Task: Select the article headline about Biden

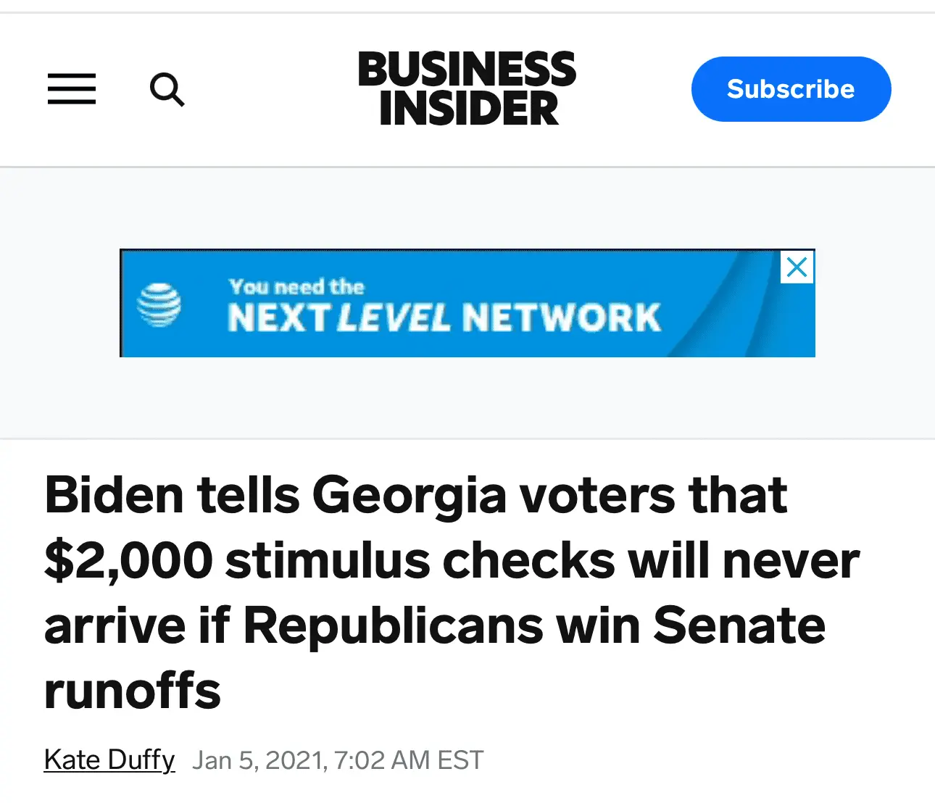Action: [x=449, y=591]
